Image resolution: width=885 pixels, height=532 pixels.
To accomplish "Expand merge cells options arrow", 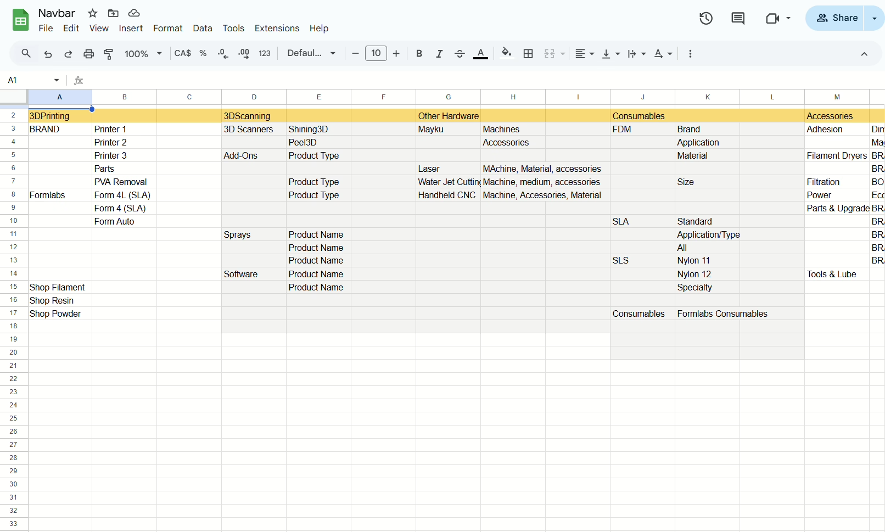I will pyautogui.click(x=563, y=54).
